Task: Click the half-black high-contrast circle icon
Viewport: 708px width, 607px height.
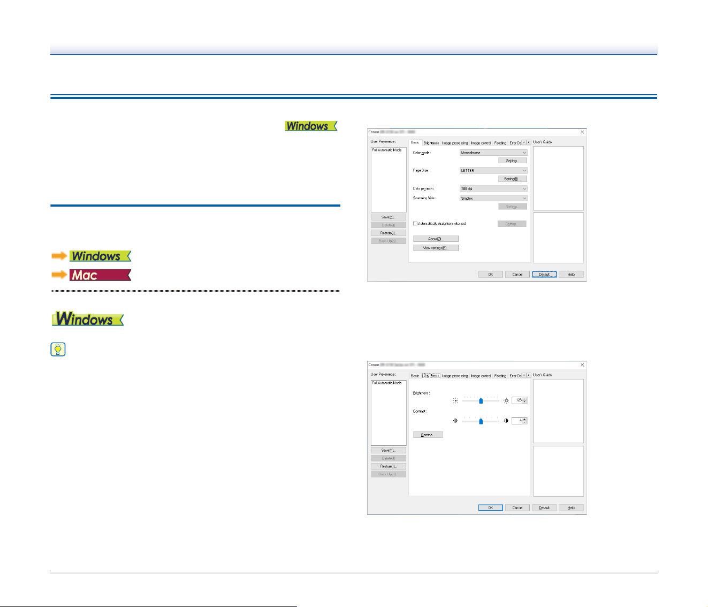Action: [506, 421]
